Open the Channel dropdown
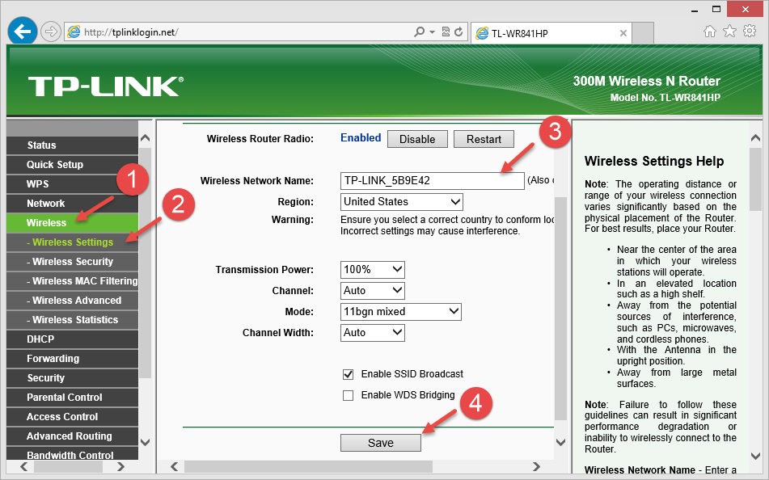Image resolution: width=769 pixels, height=480 pixels. pos(372,291)
